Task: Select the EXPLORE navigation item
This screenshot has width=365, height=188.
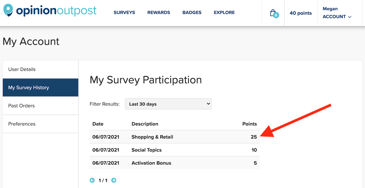Action: (224, 12)
